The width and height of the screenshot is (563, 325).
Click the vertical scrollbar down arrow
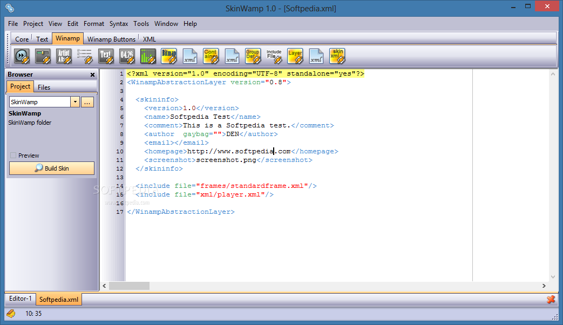(x=553, y=276)
